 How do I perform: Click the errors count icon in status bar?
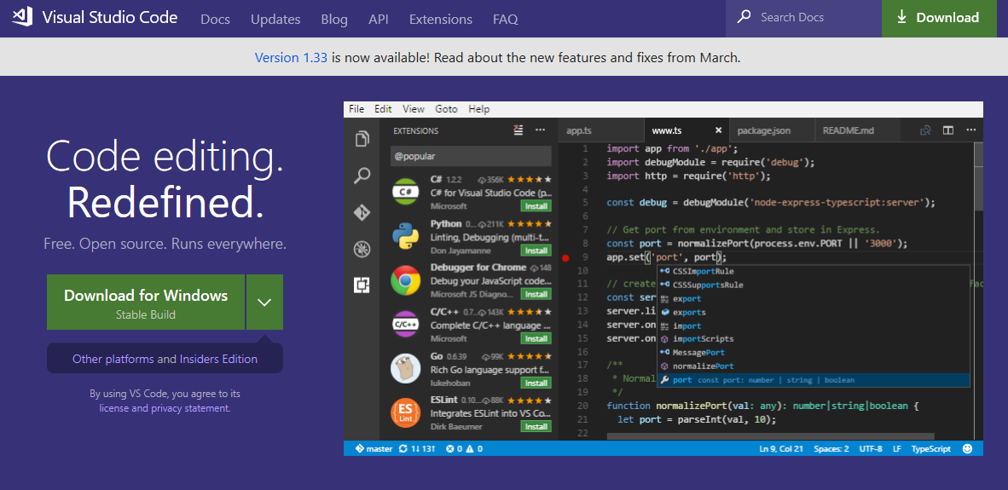point(450,449)
